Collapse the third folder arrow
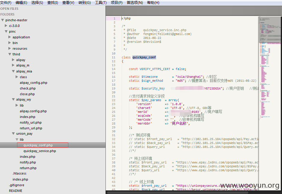The height and width of the screenshot is (194, 282). (10, 54)
